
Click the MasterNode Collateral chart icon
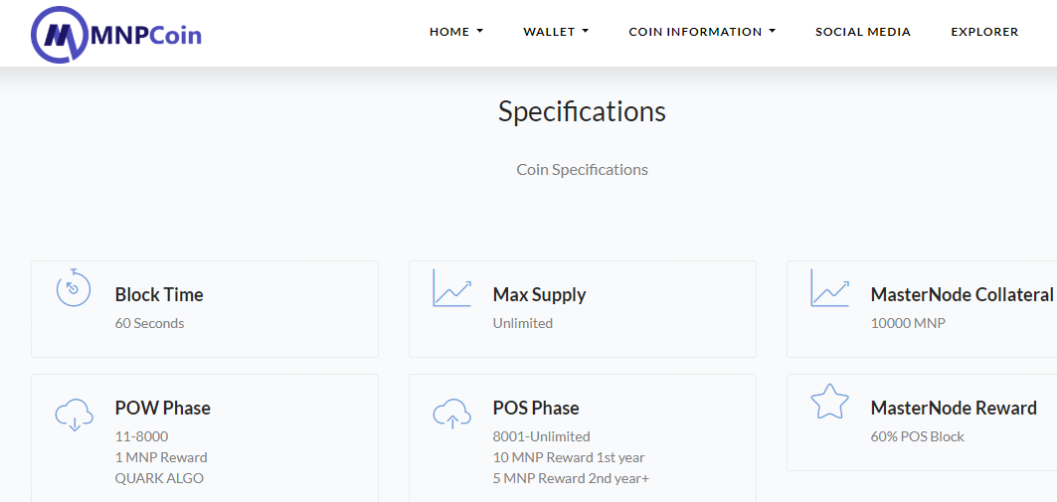[830, 288]
